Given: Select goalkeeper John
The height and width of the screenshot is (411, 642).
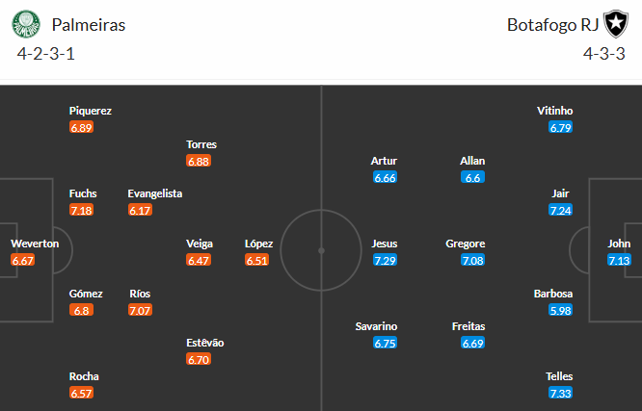Looking at the screenshot, I should click(619, 244).
